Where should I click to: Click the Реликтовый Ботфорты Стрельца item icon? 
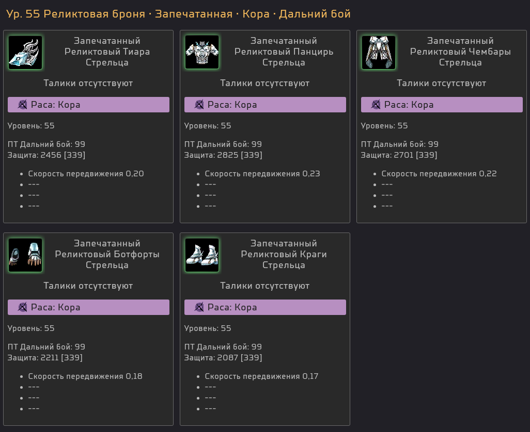pos(25,255)
